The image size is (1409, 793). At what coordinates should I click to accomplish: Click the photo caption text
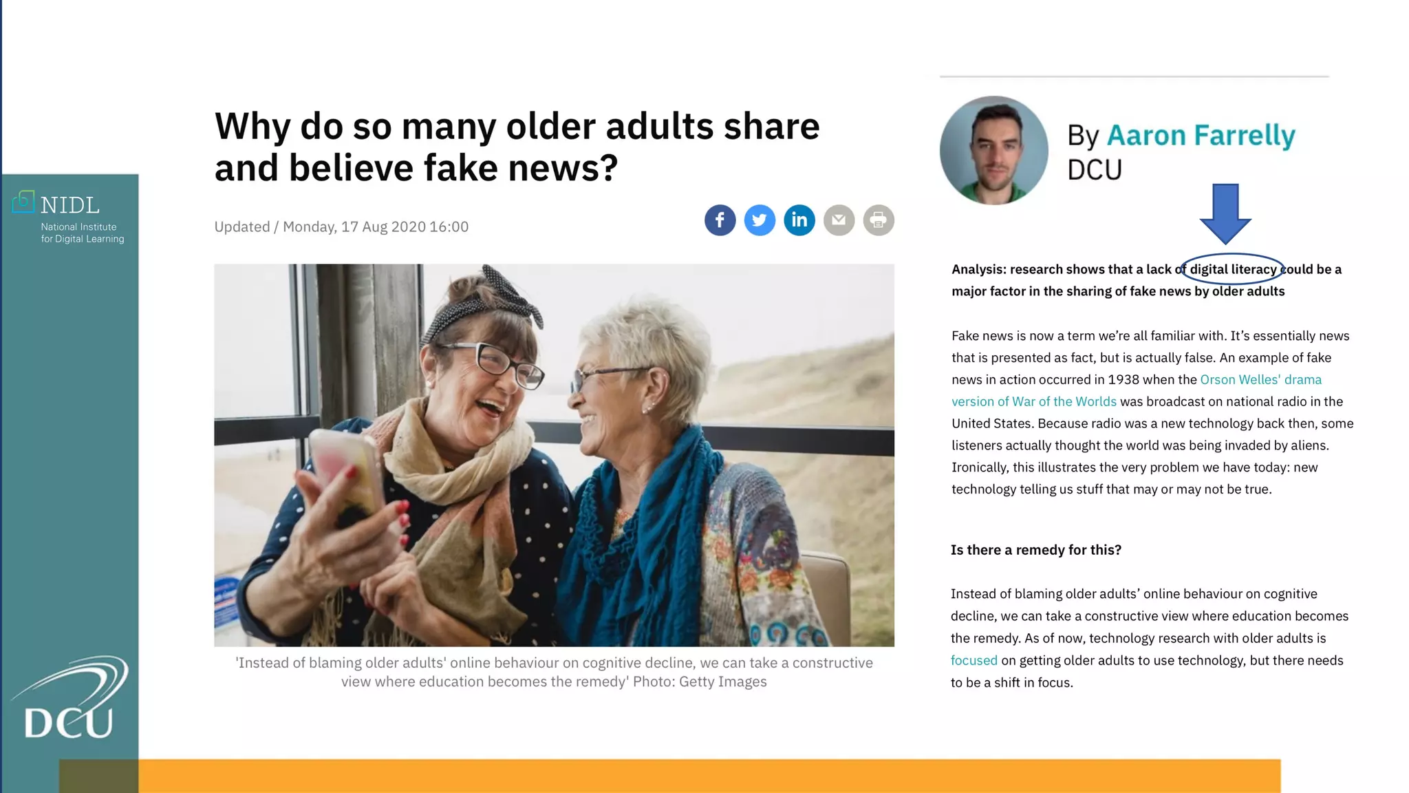pos(554,672)
